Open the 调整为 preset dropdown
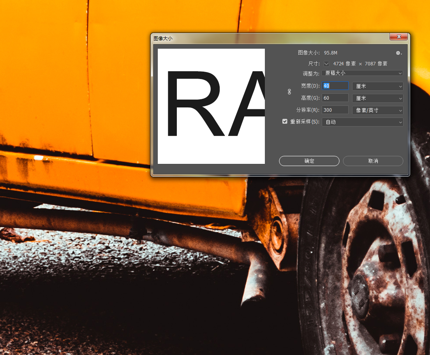Viewport: 430px width, 355px height. [x=363, y=73]
